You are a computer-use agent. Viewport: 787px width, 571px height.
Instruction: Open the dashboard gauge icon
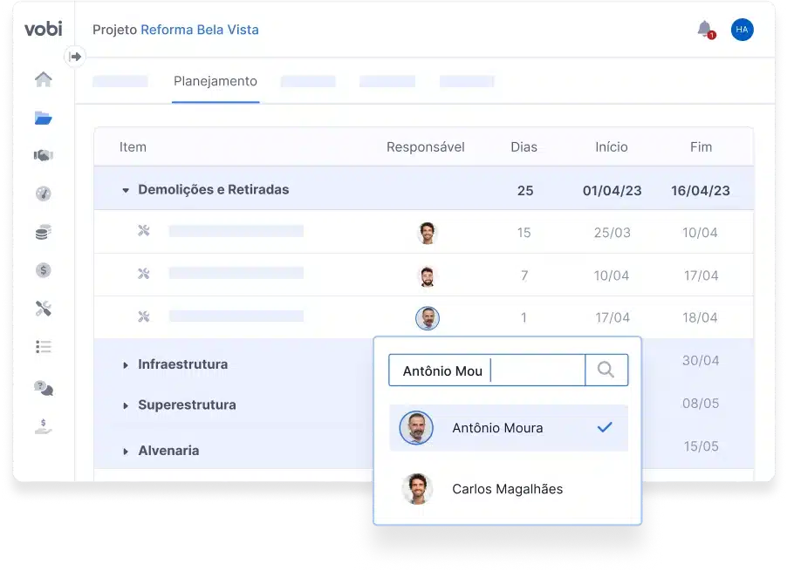(x=43, y=194)
